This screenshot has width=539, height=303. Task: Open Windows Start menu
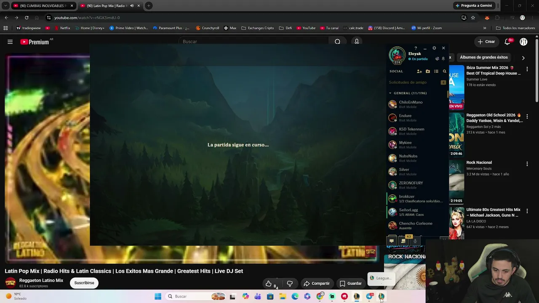pyautogui.click(x=158, y=296)
